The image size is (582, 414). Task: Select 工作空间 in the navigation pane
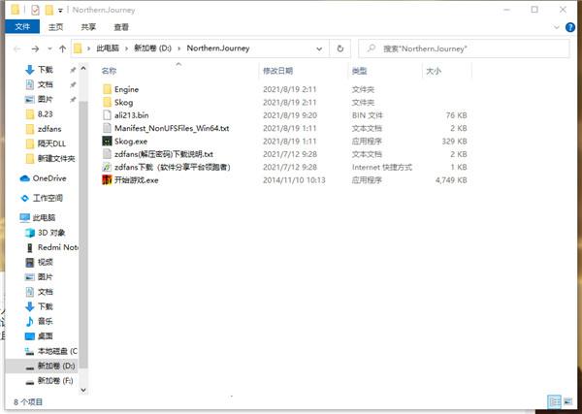(48, 198)
